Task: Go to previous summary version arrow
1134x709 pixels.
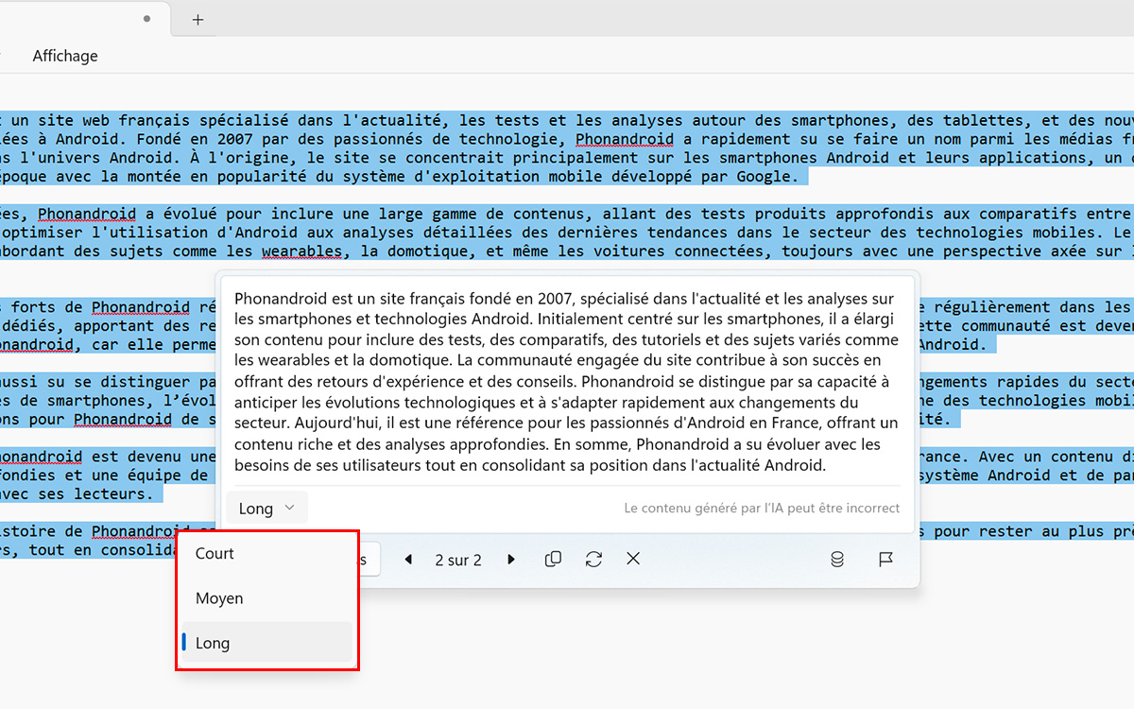Action: [x=408, y=560]
